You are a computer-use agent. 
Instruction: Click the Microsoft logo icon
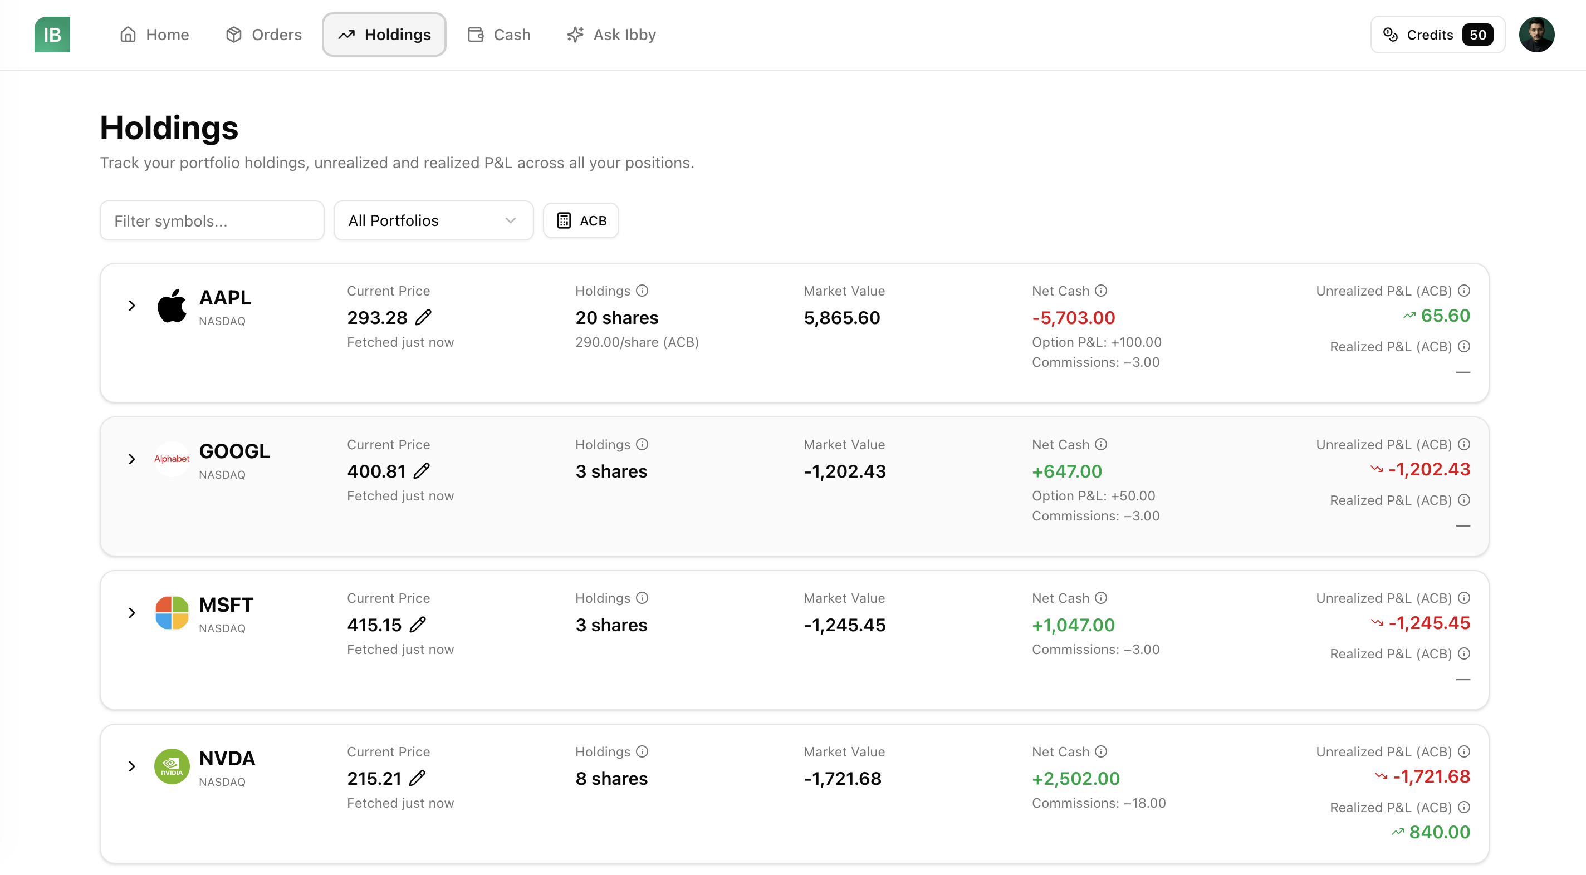(172, 612)
